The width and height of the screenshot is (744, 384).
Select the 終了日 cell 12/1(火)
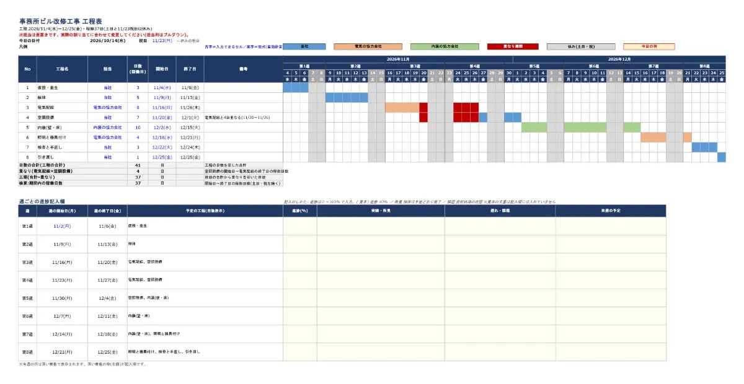(190, 117)
